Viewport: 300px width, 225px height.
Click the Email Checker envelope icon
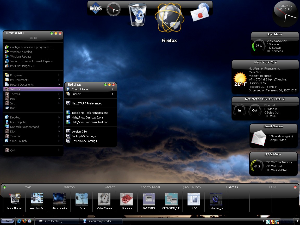[259, 137]
